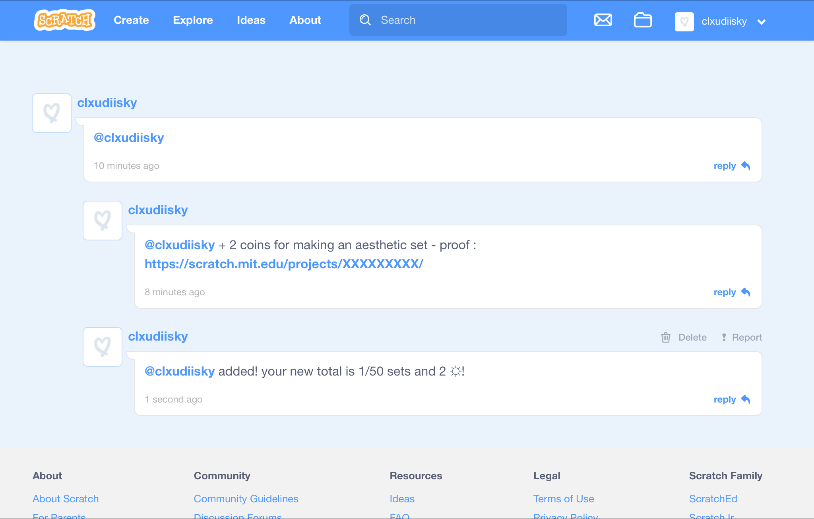Click the top comment's heart avatar
Screen dimensions: 814x519
52,113
